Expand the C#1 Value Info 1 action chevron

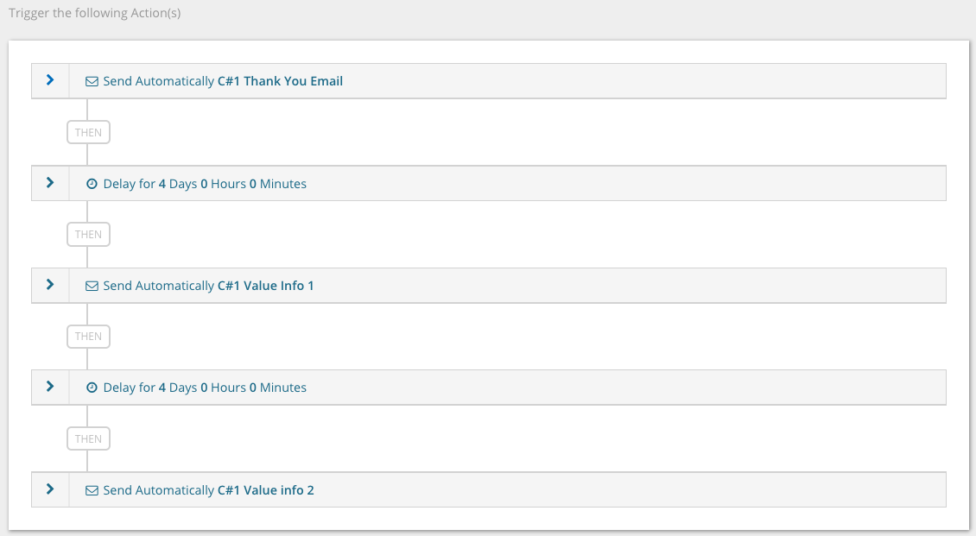click(x=50, y=285)
